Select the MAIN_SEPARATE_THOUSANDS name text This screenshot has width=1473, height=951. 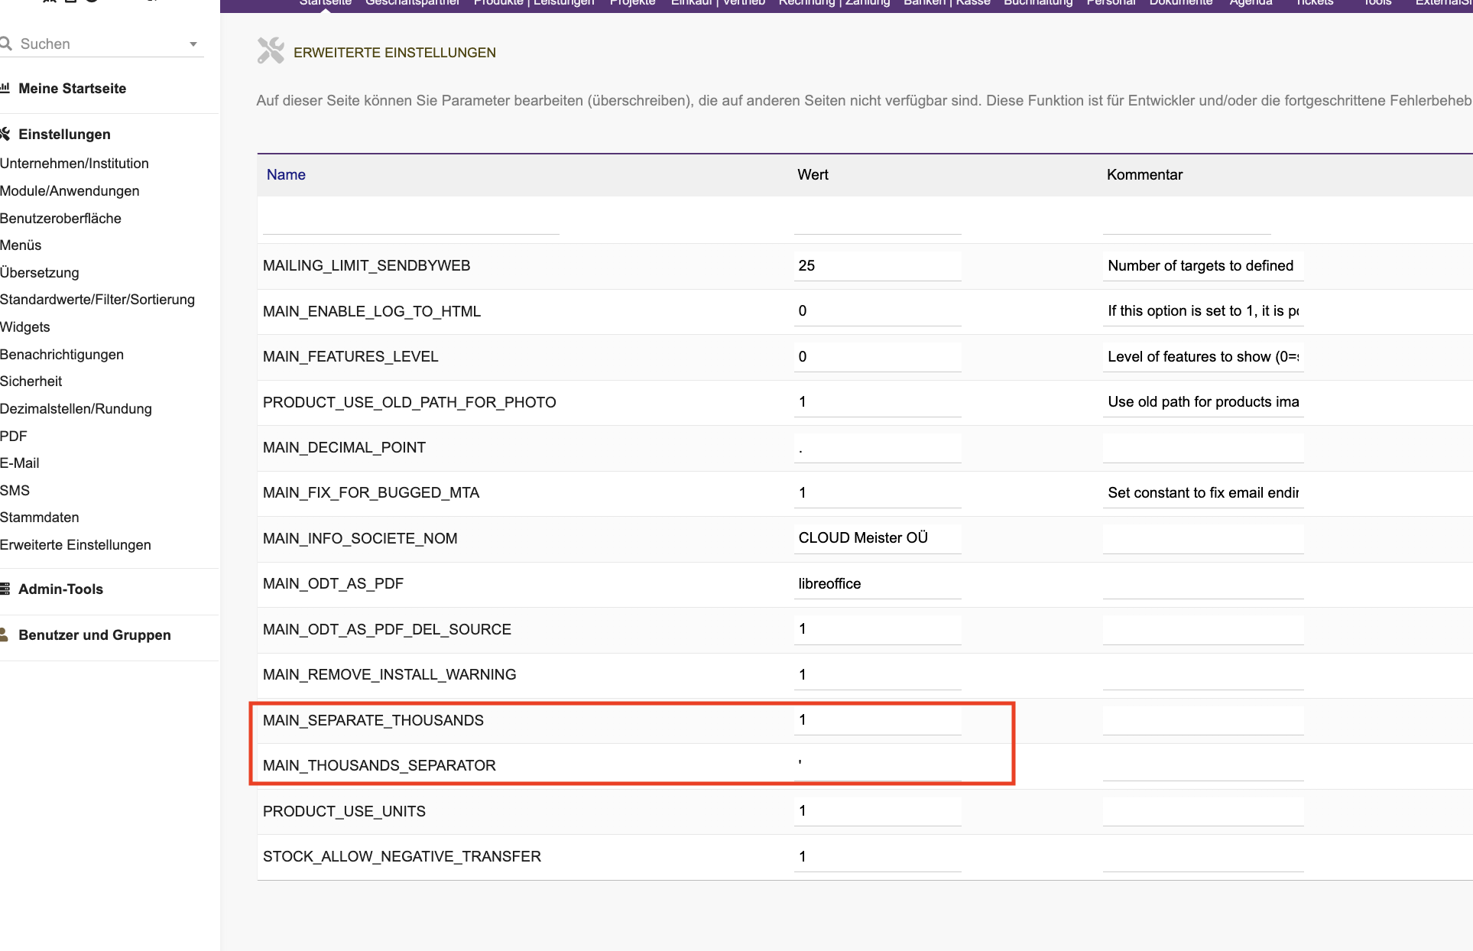[373, 721]
